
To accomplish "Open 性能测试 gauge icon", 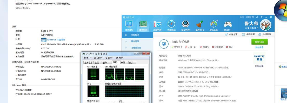I will [x=171, y=26].
